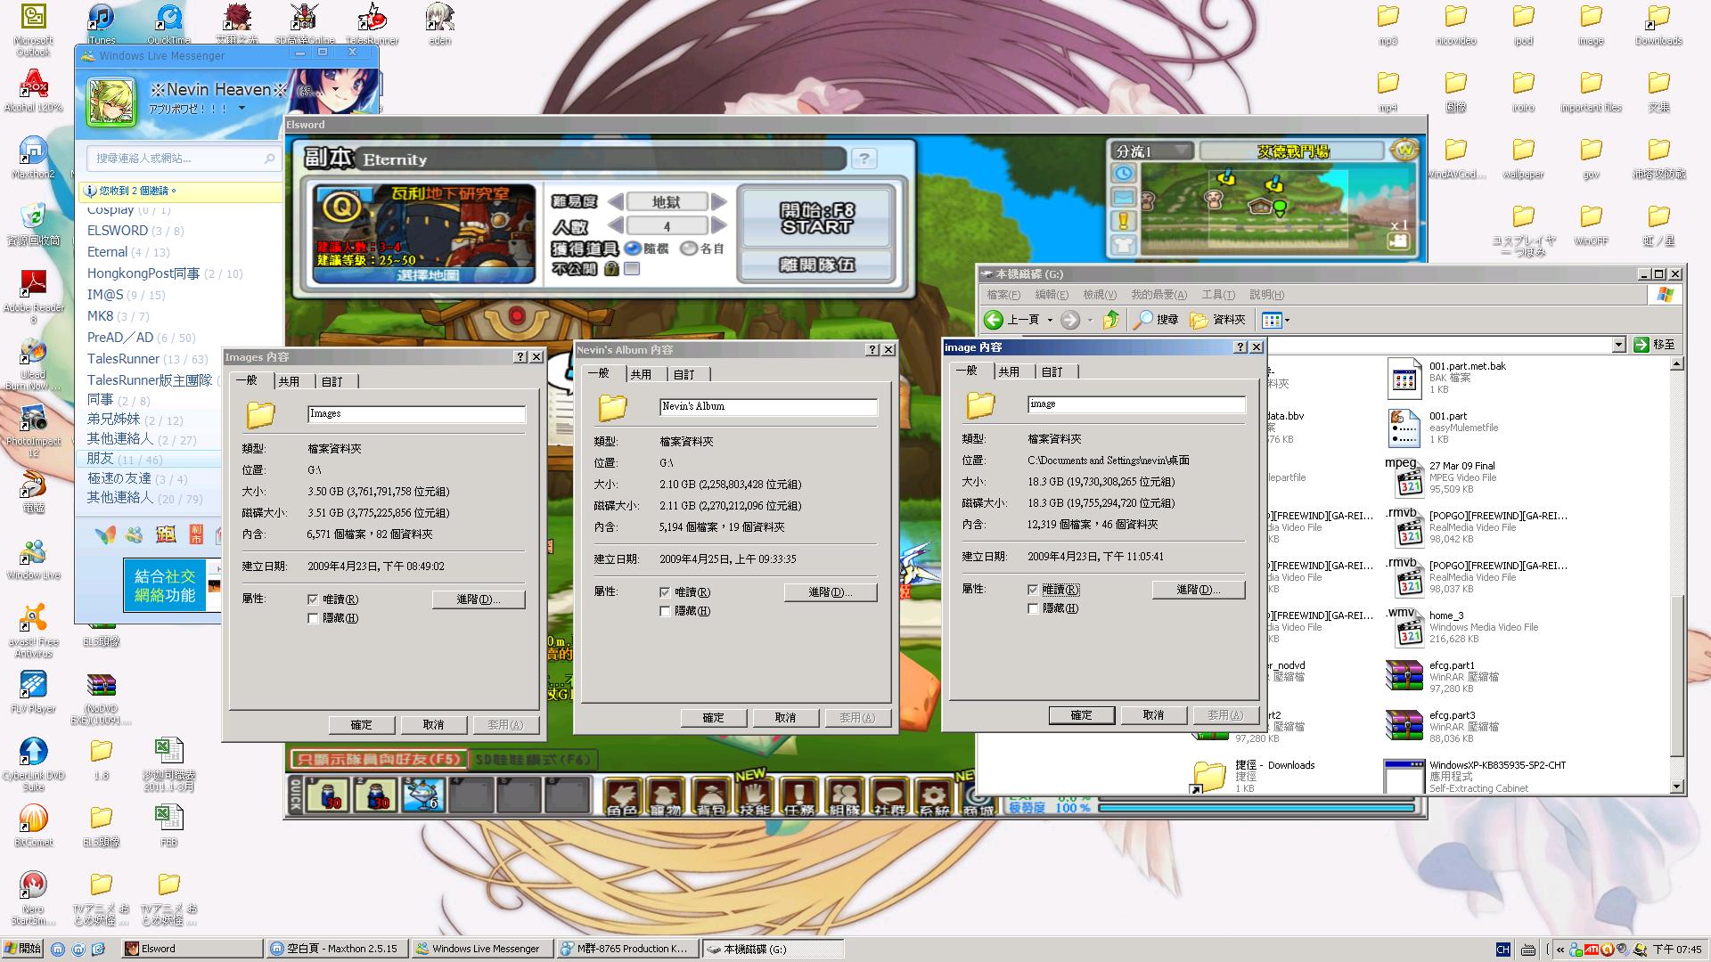Click 進階(D)... button in Nevin's Album properties
Image resolution: width=1711 pixels, height=962 pixels.
tap(830, 592)
